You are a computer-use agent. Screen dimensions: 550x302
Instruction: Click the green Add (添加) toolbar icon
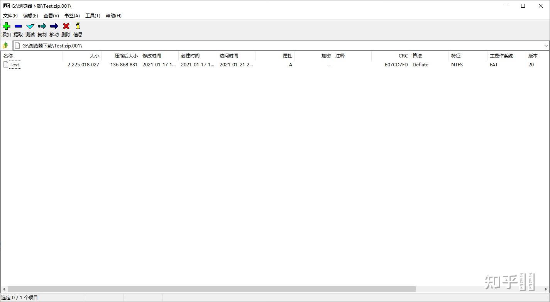7,26
